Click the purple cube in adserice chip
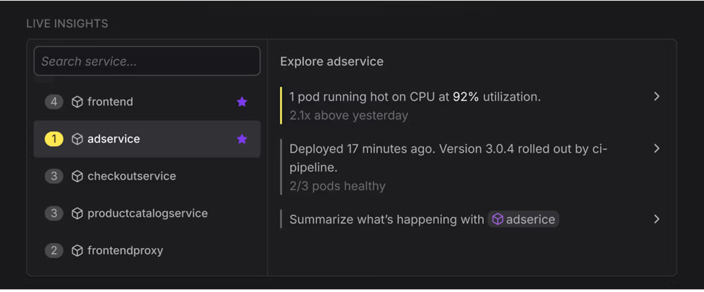This screenshot has width=704, height=292. pos(498,219)
